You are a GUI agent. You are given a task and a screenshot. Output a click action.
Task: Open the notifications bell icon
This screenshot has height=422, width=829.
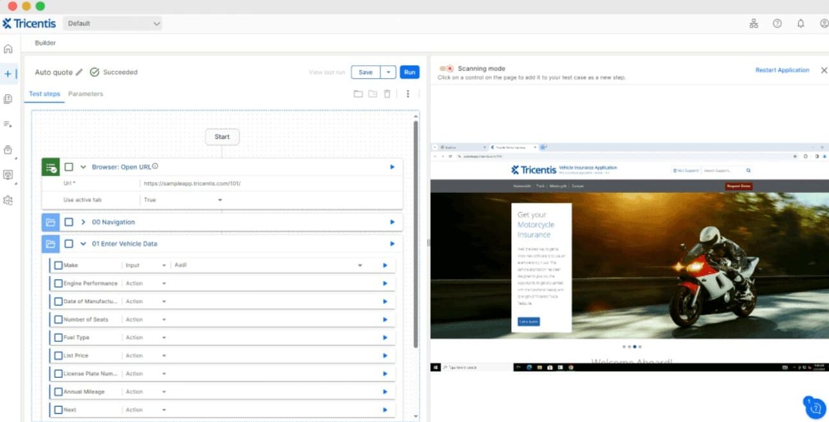pos(801,24)
